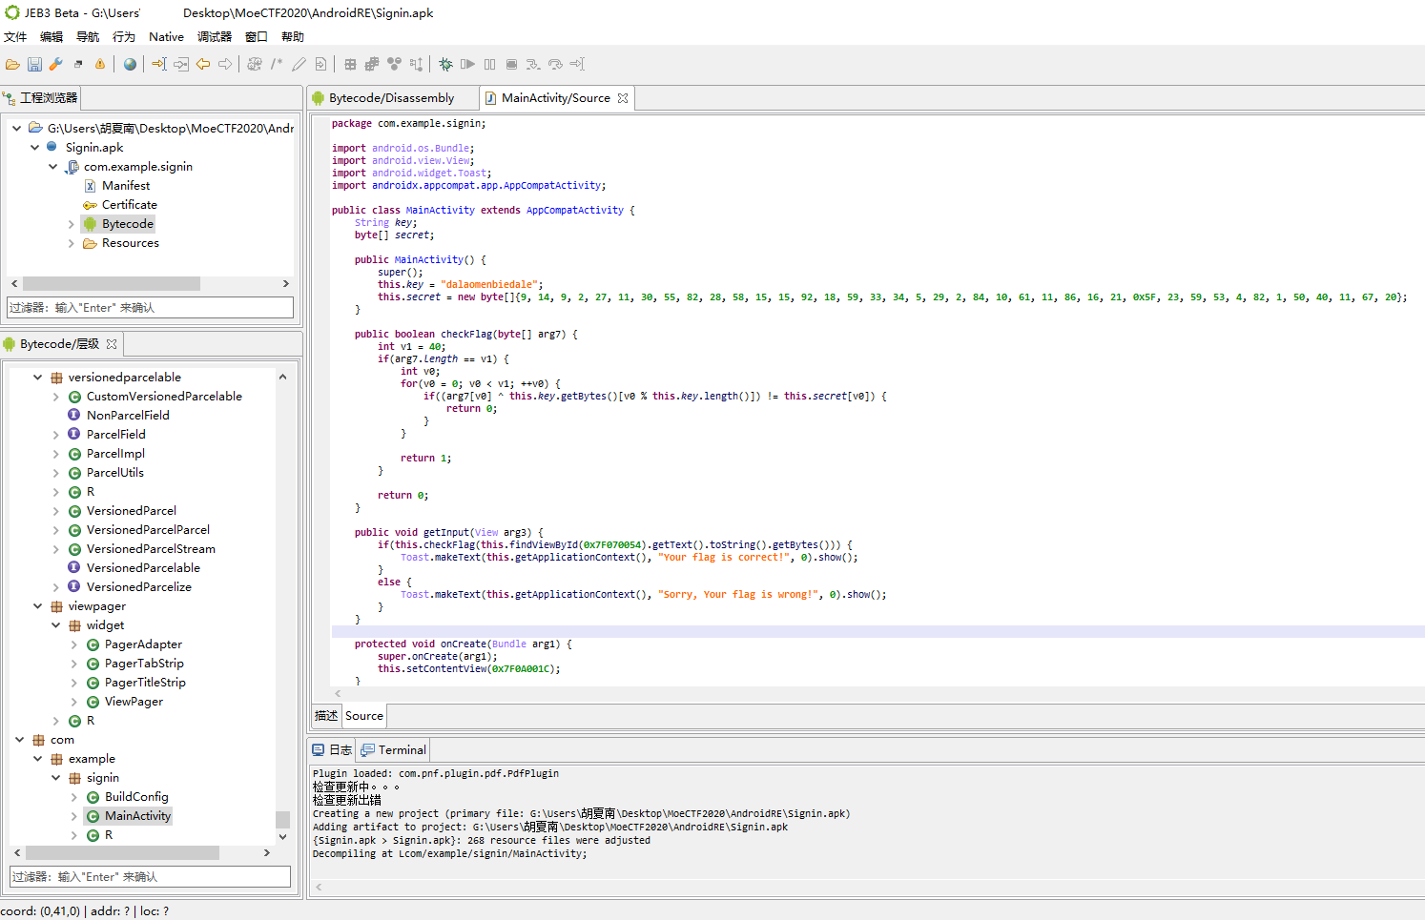Start debugging with the green bug icon
This screenshot has height=920, width=1425.
tap(445, 65)
